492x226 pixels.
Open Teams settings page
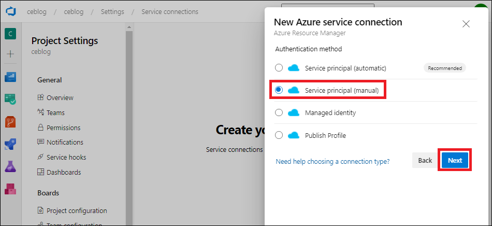[55, 112]
